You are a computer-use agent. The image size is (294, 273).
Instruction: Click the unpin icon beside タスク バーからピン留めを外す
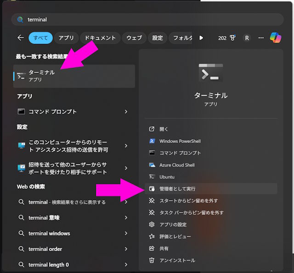[152, 213]
